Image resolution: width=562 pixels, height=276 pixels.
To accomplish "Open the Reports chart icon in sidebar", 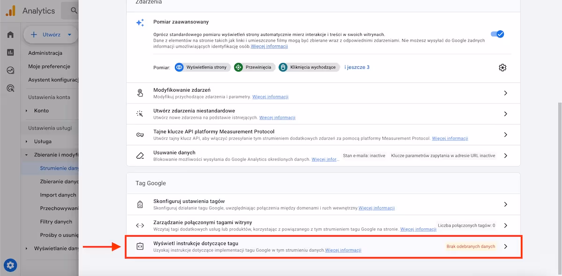I will pyautogui.click(x=10, y=52).
